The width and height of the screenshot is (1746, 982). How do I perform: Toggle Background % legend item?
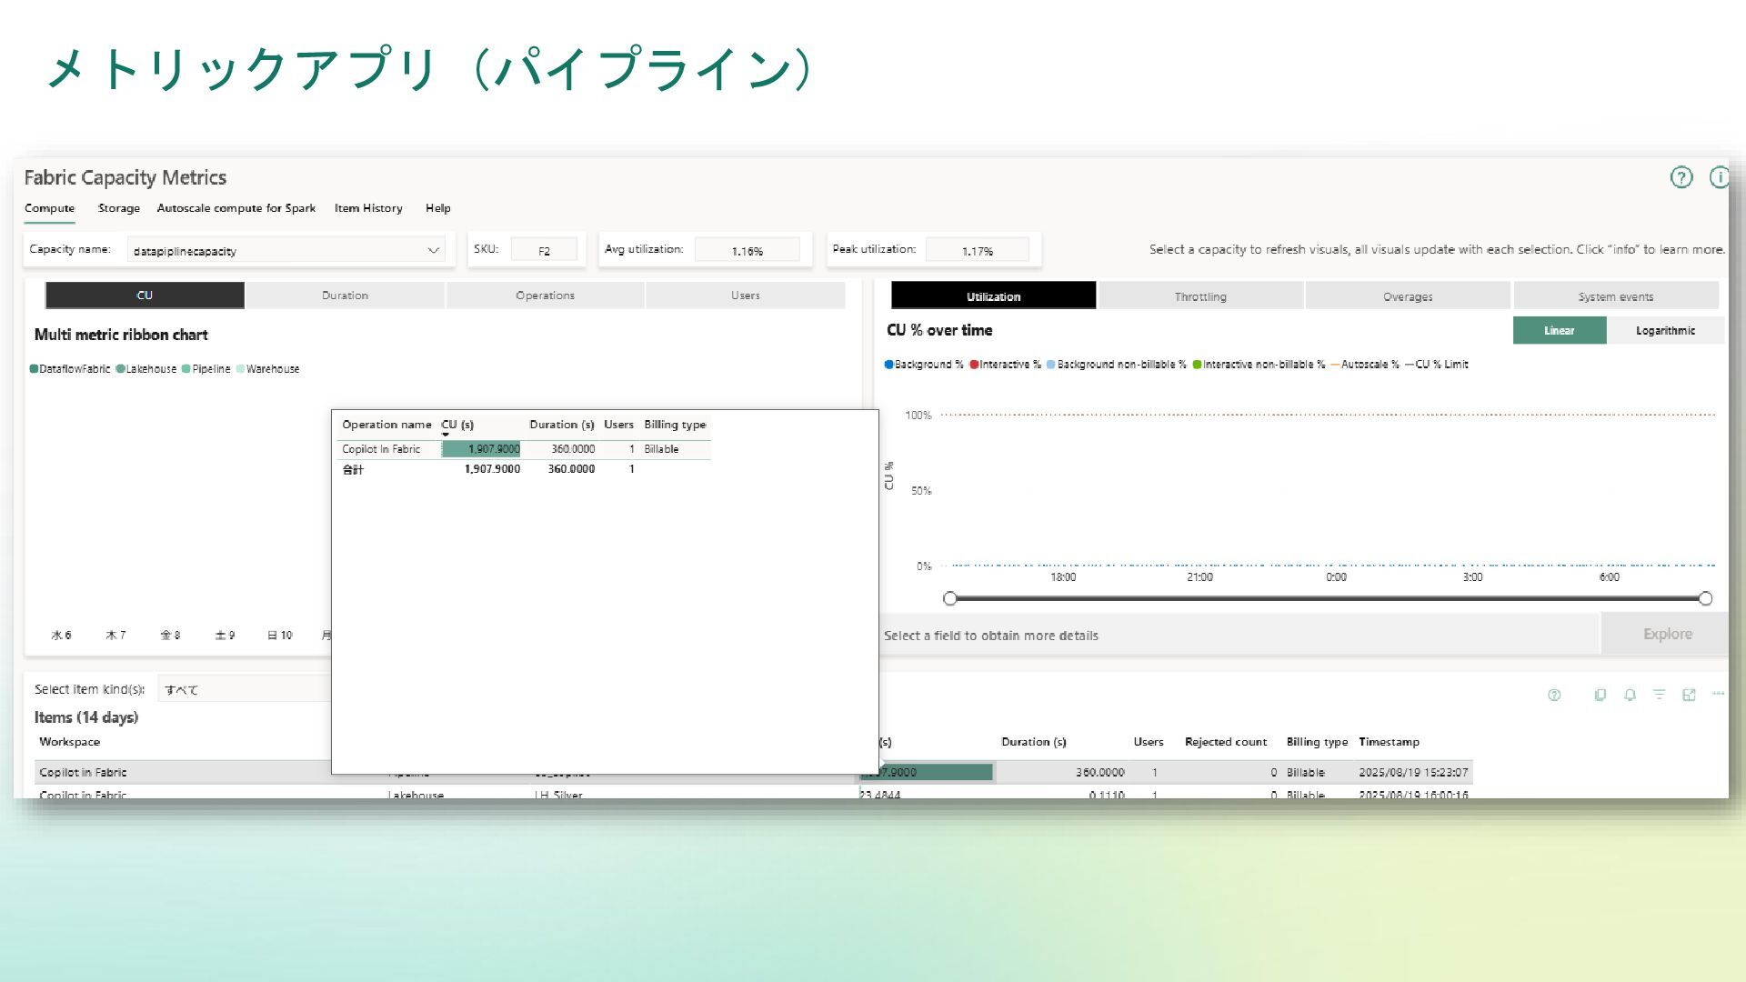[x=924, y=365]
